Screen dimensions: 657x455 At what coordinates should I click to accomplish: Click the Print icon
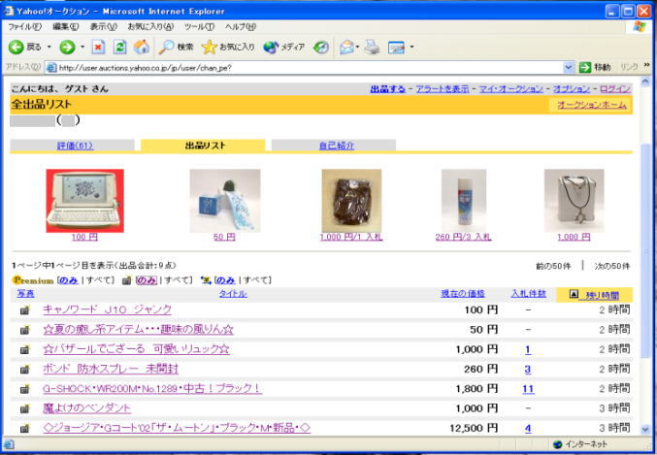372,47
